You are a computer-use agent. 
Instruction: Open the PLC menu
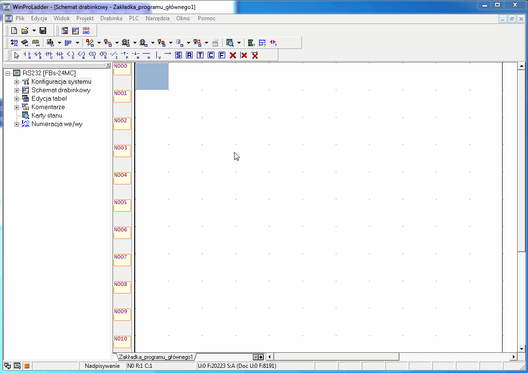(134, 18)
